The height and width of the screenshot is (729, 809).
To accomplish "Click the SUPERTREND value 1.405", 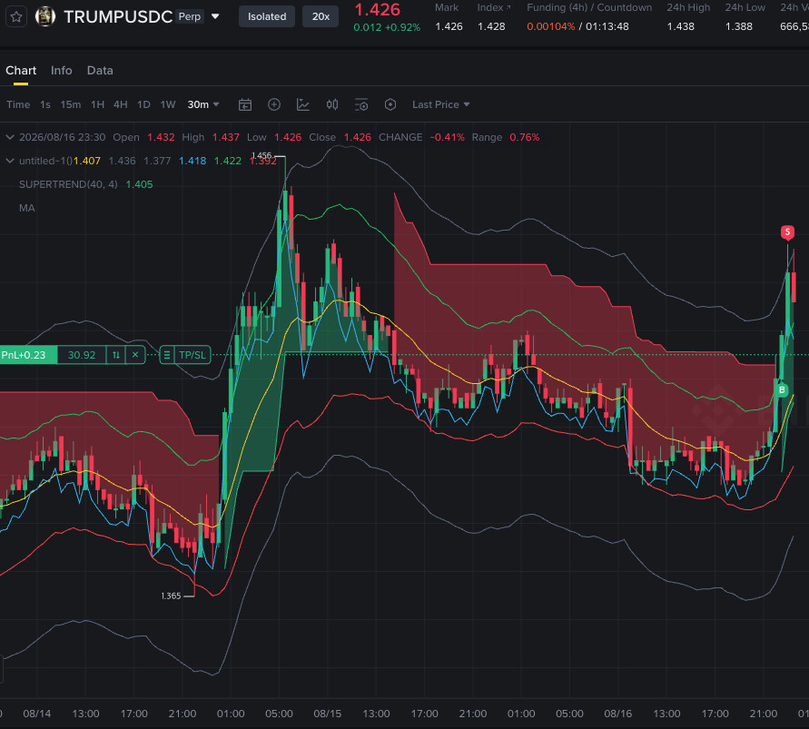I will (139, 184).
